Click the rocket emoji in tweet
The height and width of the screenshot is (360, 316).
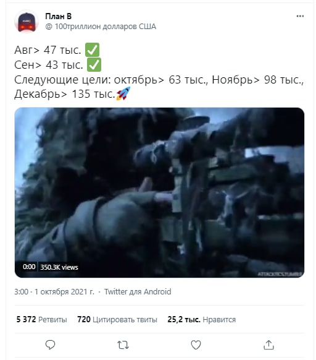123,93
